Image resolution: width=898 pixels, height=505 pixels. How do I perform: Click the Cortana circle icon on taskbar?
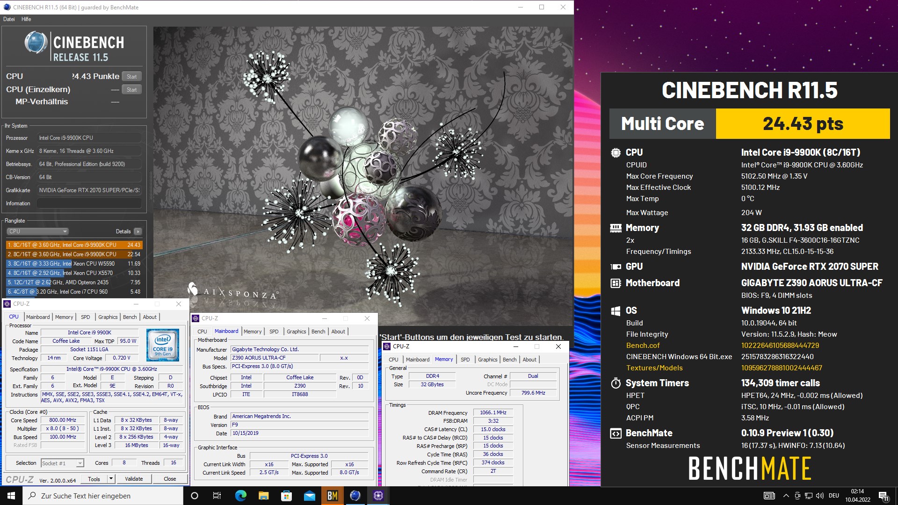[x=195, y=496]
